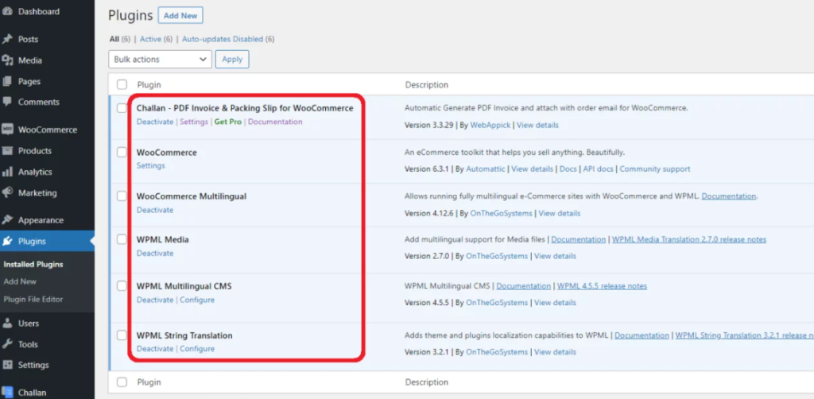Open Plugin File Editor submenu item
Screen dimensions: 814x399
33,300
